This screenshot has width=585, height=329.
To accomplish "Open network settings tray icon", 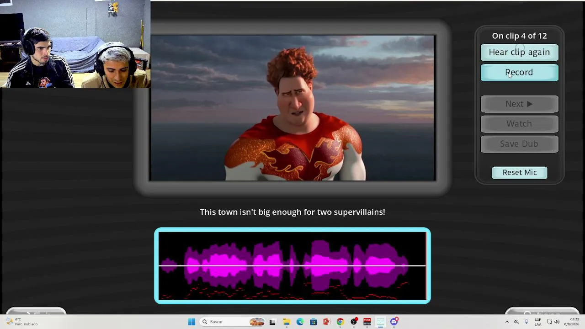I will (549, 322).
